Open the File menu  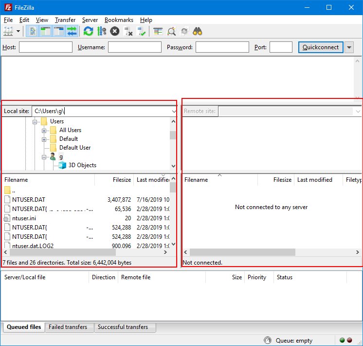[8, 20]
